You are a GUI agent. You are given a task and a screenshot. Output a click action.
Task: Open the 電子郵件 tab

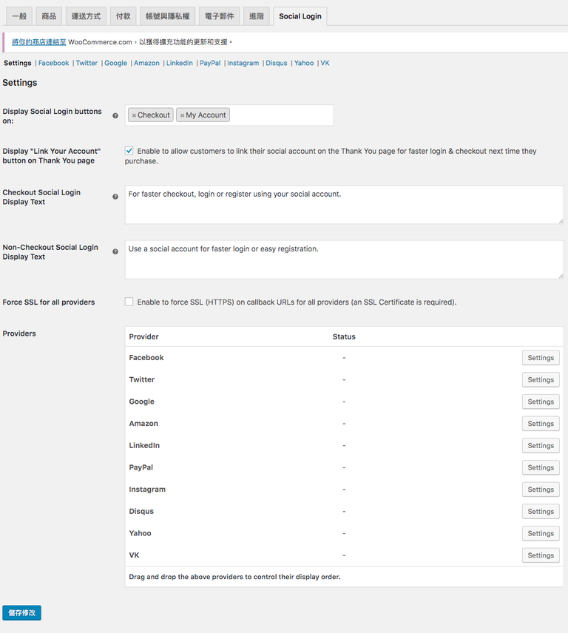coord(217,16)
